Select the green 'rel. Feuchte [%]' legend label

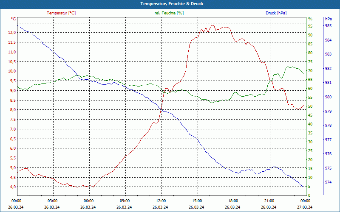(x=169, y=13)
